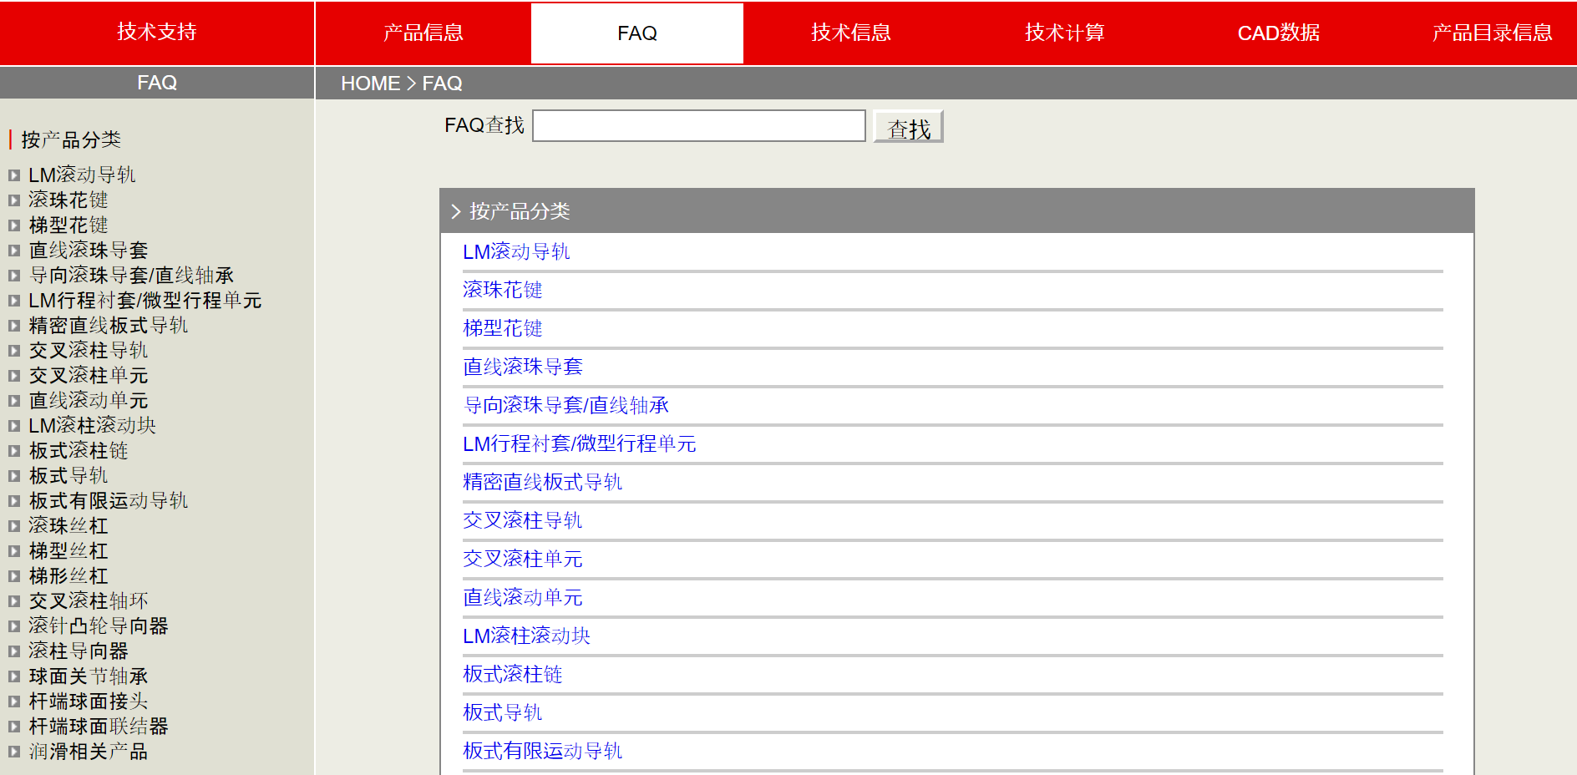Open 直线滚珠导套 link in main list
Viewport: 1577px width, 775px height.
coord(523,367)
